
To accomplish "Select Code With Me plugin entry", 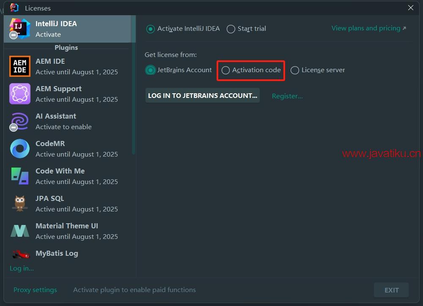I will pos(67,176).
